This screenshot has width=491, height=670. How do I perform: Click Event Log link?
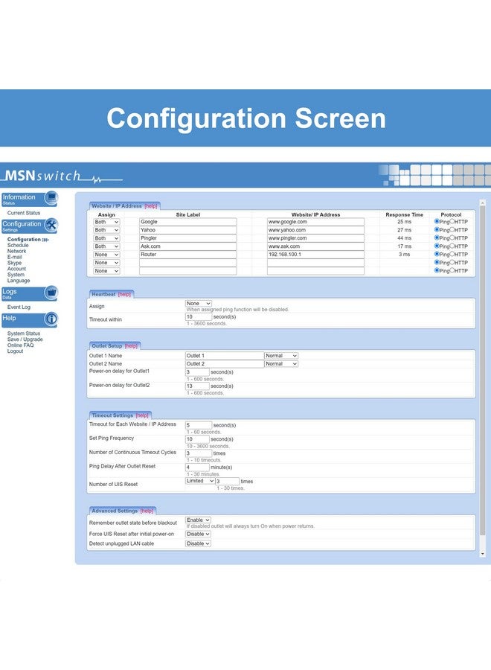point(19,307)
